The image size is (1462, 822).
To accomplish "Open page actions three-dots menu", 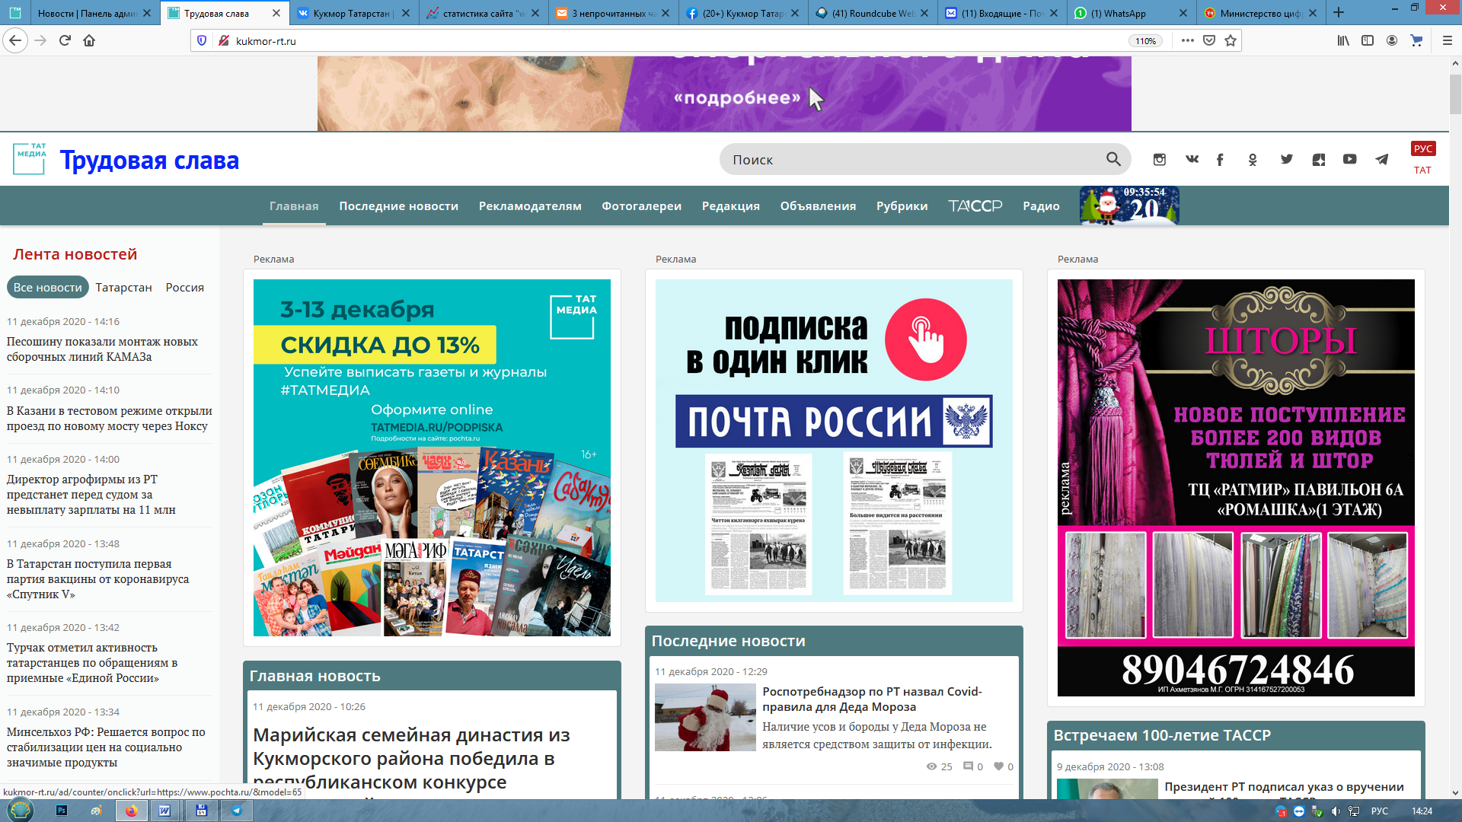I will [x=1187, y=40].
